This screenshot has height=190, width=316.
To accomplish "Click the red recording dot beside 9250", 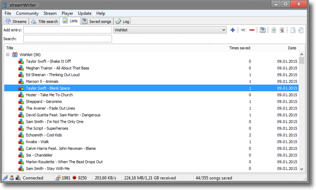I will (74, 178).
